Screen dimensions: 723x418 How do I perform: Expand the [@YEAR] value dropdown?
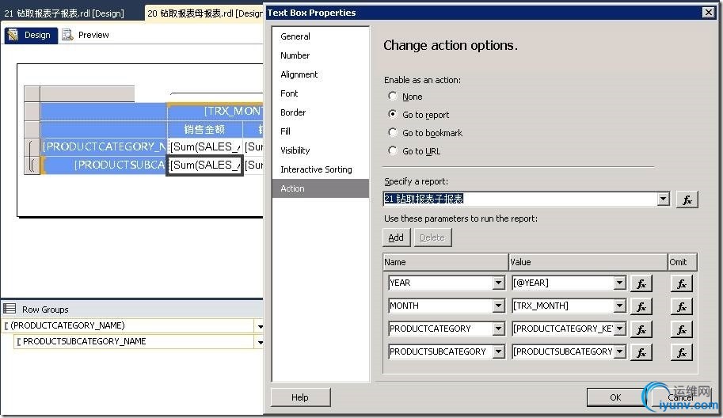pos(620,283)
